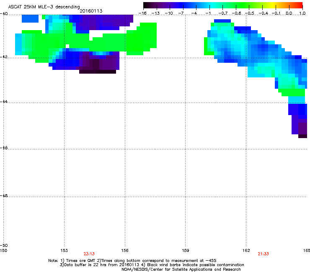
Task: Click the -48 latitude axis label
Action: pyautogui.click(x=4, y=195)
